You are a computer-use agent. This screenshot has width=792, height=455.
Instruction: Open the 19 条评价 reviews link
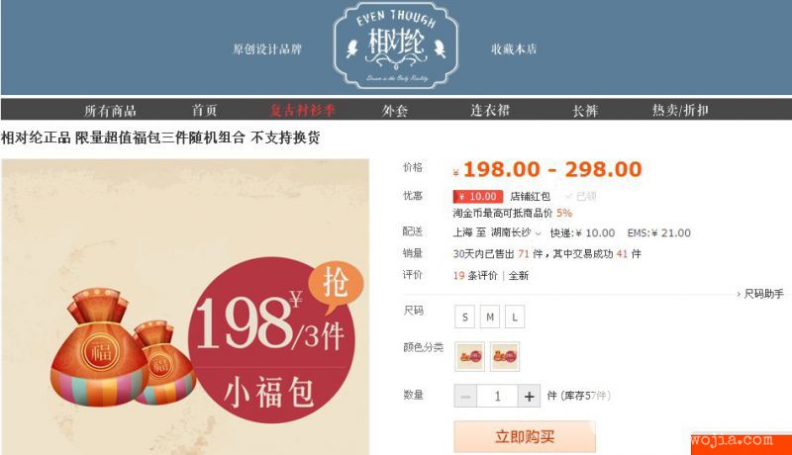(475, 275)
